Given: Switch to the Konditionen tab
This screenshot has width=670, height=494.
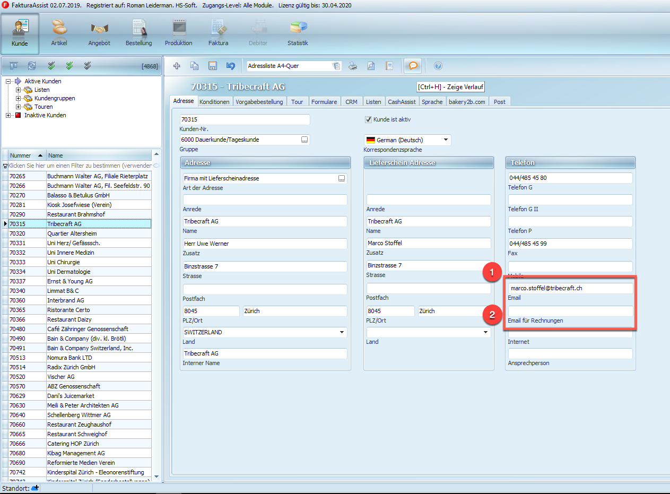Looking at the screenshot, I should click(215, 102).
